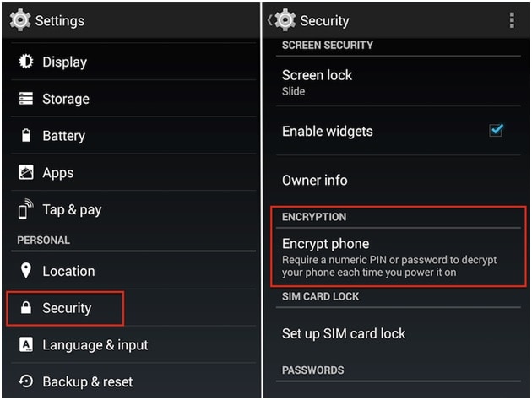The width and height of the screenshot is (532, 400).
Task: Toggle the Enable widgets checkbox
Action: click(x=497, y=130)
